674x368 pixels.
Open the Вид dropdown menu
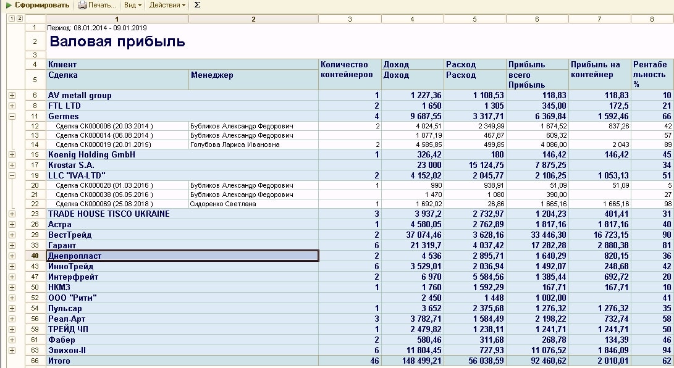(x=132, y=5)
